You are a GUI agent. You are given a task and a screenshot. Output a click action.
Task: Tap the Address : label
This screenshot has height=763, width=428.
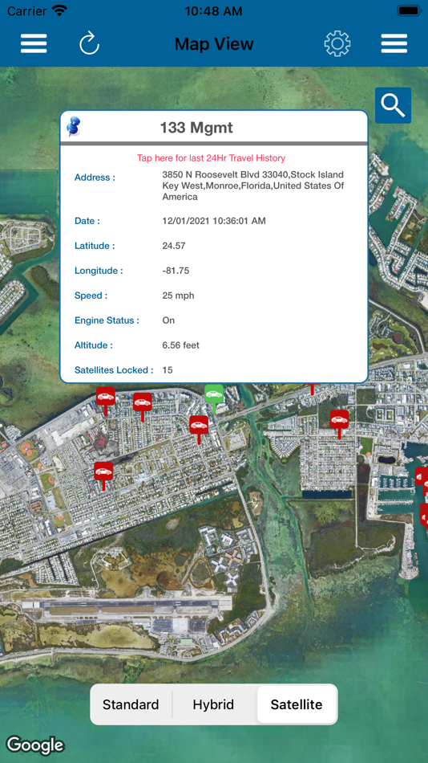click(x=95, y=177)
